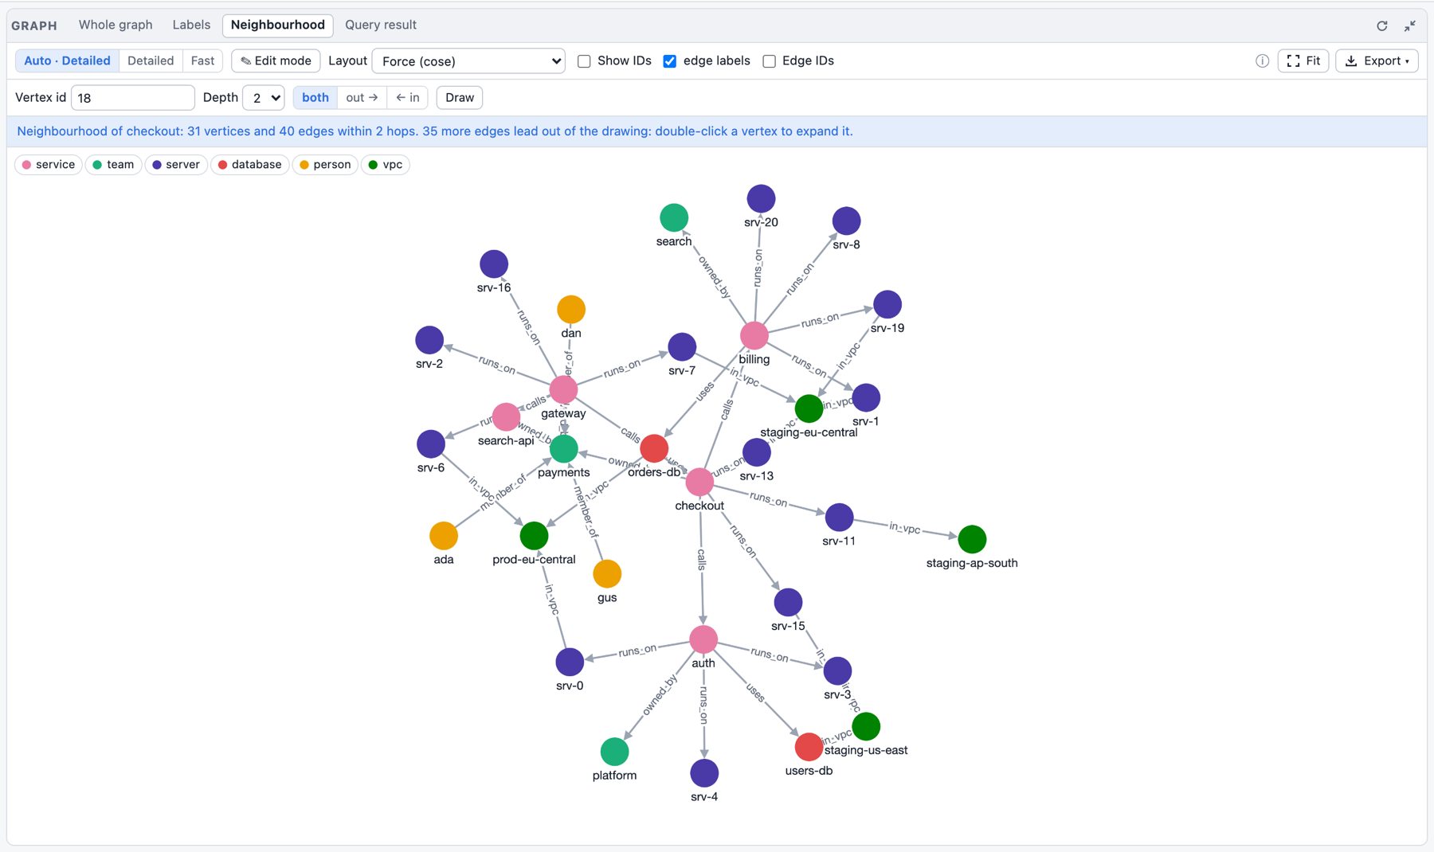Switch to the Labels tab

click(x=191, y=25)
